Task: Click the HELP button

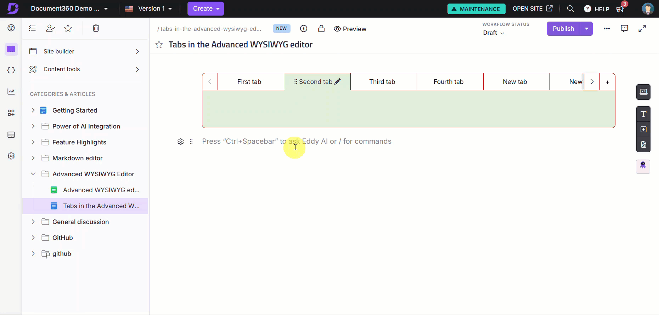Action: pyautogui.click(x=597, y=9)
